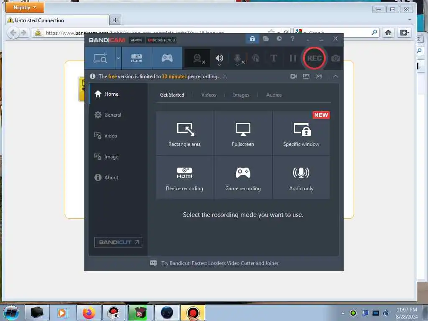Open Bandicam help question mark icon
Image resolution: width=428 pixels, height=321 pixels.
[292, 38]
